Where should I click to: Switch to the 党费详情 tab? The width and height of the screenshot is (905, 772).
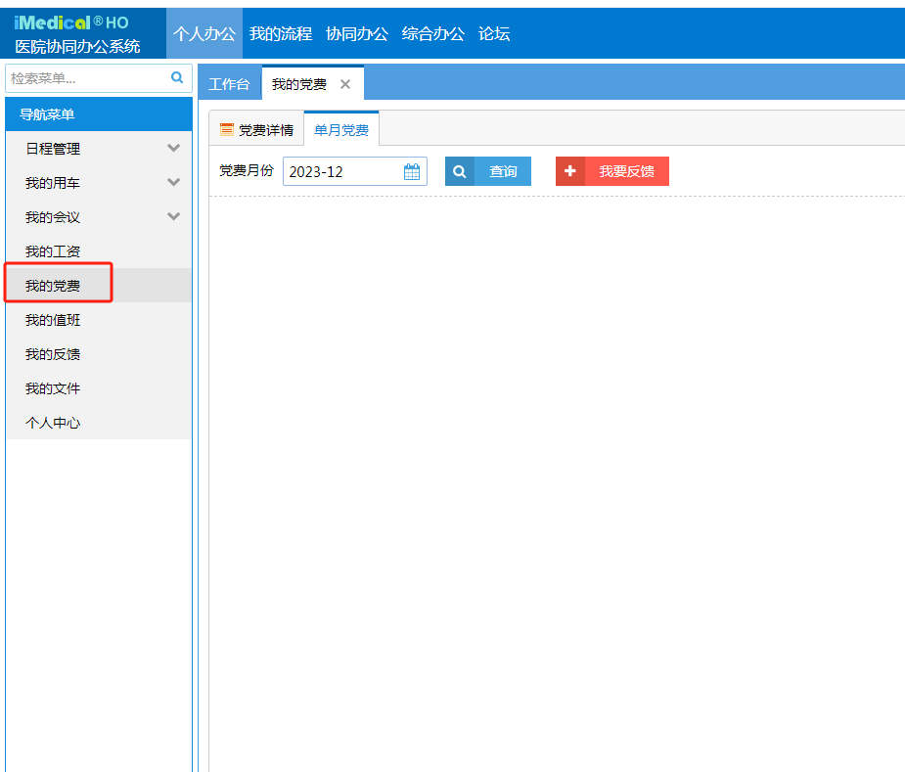256,130
